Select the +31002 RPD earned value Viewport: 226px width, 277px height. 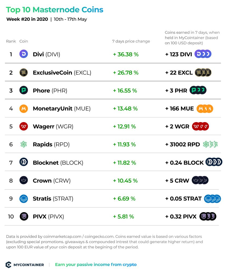pyautogui.click(x=183, y=144)
